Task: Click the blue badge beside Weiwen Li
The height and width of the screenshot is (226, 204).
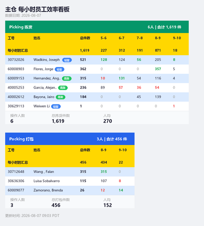Action: [56, 107]
